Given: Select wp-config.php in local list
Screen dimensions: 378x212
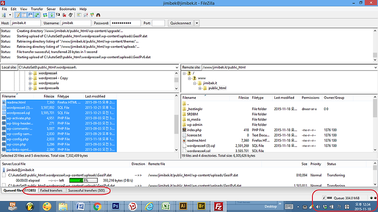Looking at the screenshot, I should (59, 139).
